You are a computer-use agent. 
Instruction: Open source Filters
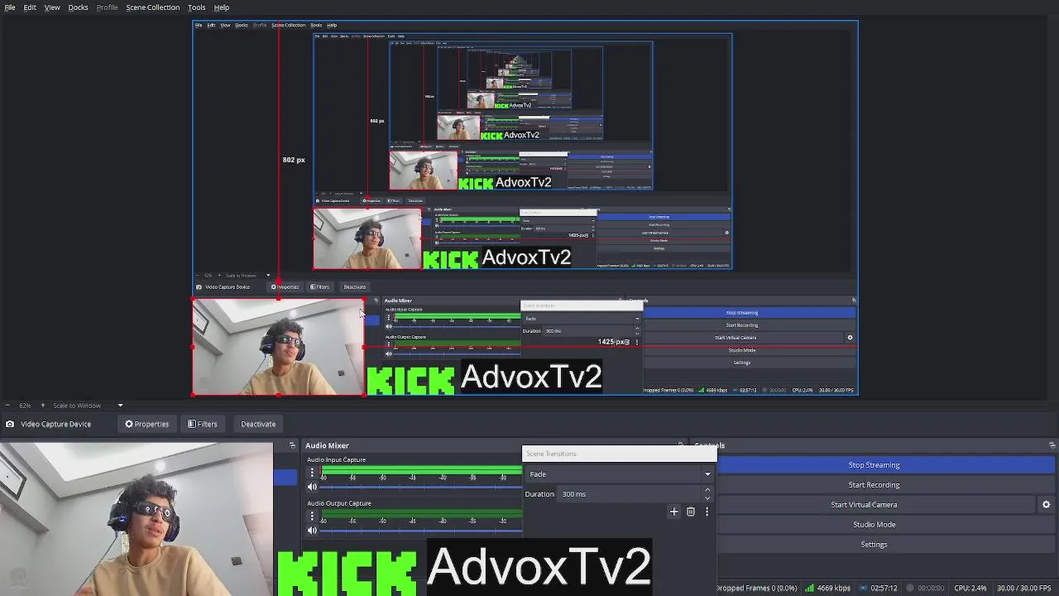pos(202,424)
